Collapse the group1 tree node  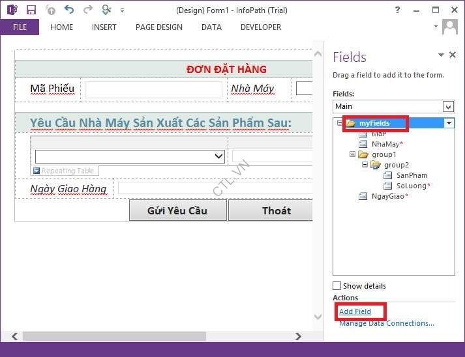(x=353, y=154)
